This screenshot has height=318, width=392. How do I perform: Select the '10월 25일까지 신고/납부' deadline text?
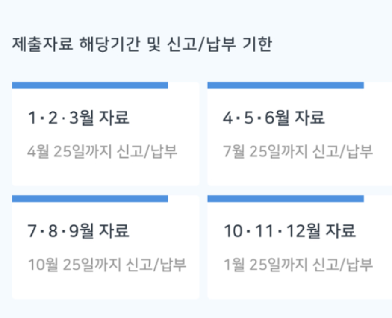pos(107,265)
